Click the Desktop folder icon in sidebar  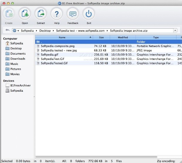tap(7, 48)
